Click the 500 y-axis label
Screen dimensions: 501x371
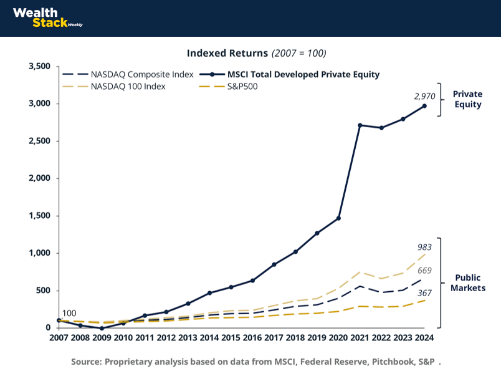43,291
